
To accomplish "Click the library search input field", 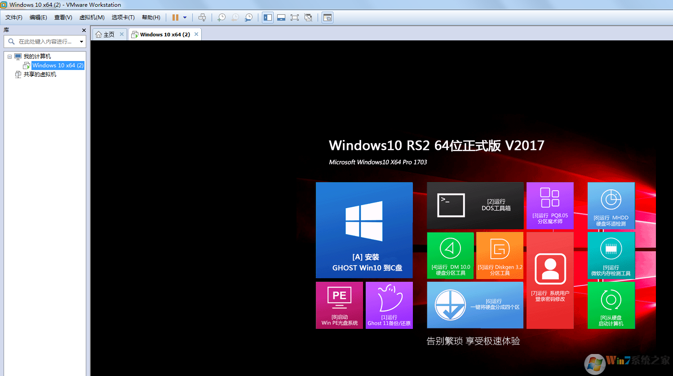I will [45, 42].
